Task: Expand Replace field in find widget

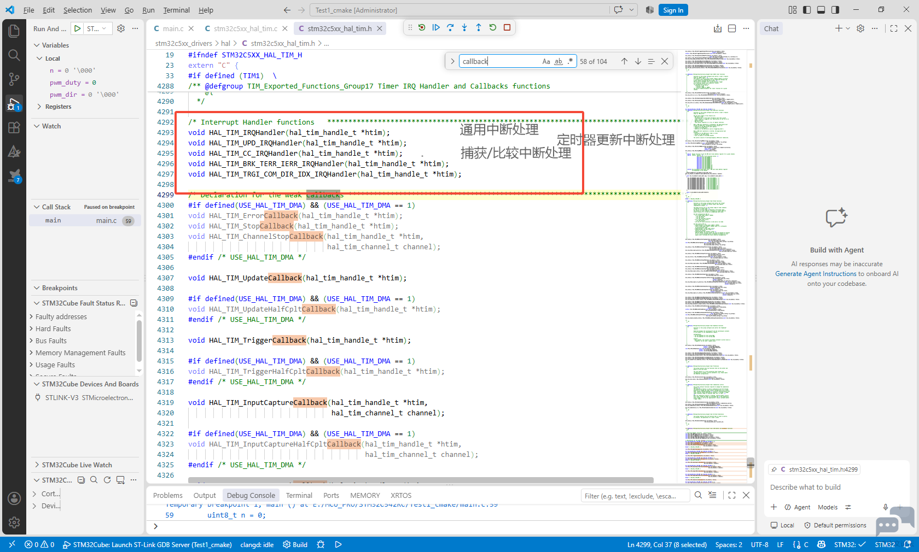Action: click(452, 61)
